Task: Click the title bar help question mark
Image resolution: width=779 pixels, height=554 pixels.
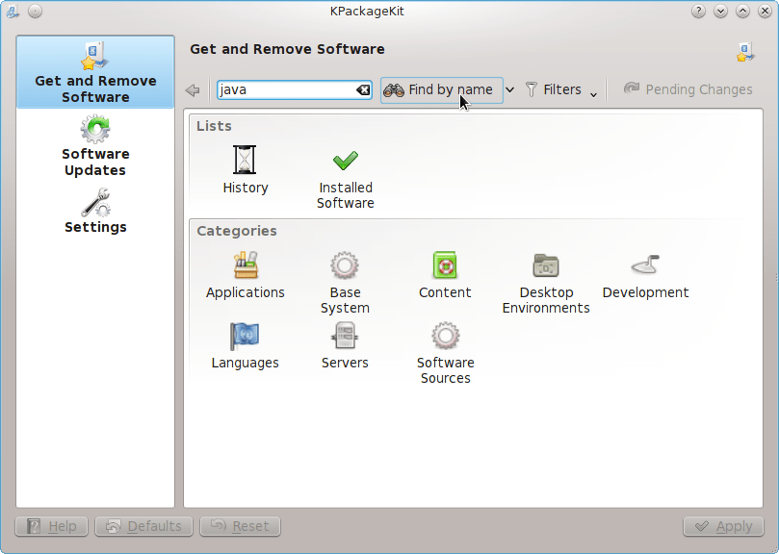Action: pos(698,11)
